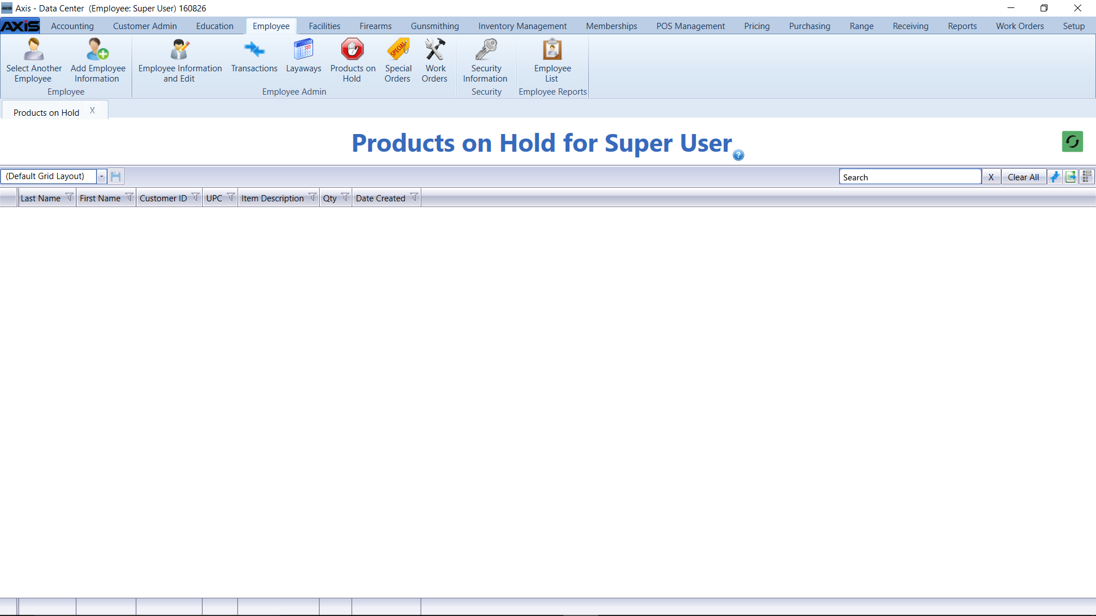The image size is (1096, 616).
Task: Switch to POS Management tab
Action: (690, 26)
